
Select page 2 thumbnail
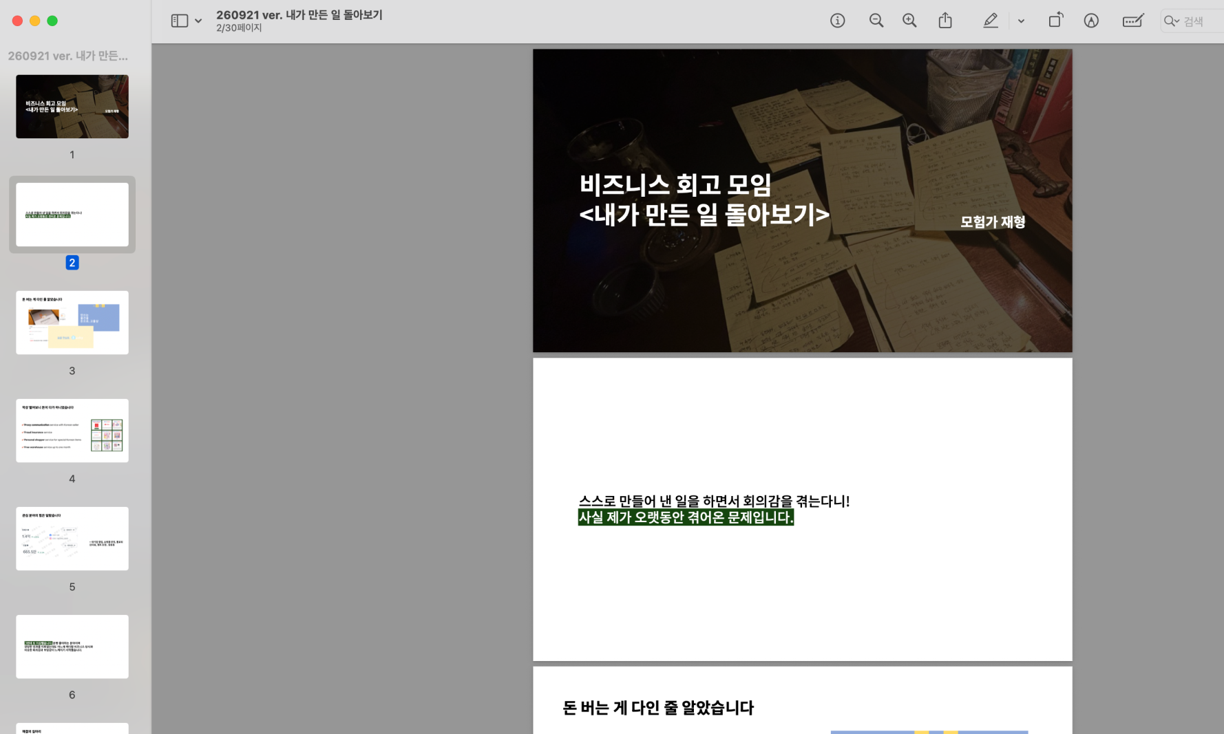72,215
